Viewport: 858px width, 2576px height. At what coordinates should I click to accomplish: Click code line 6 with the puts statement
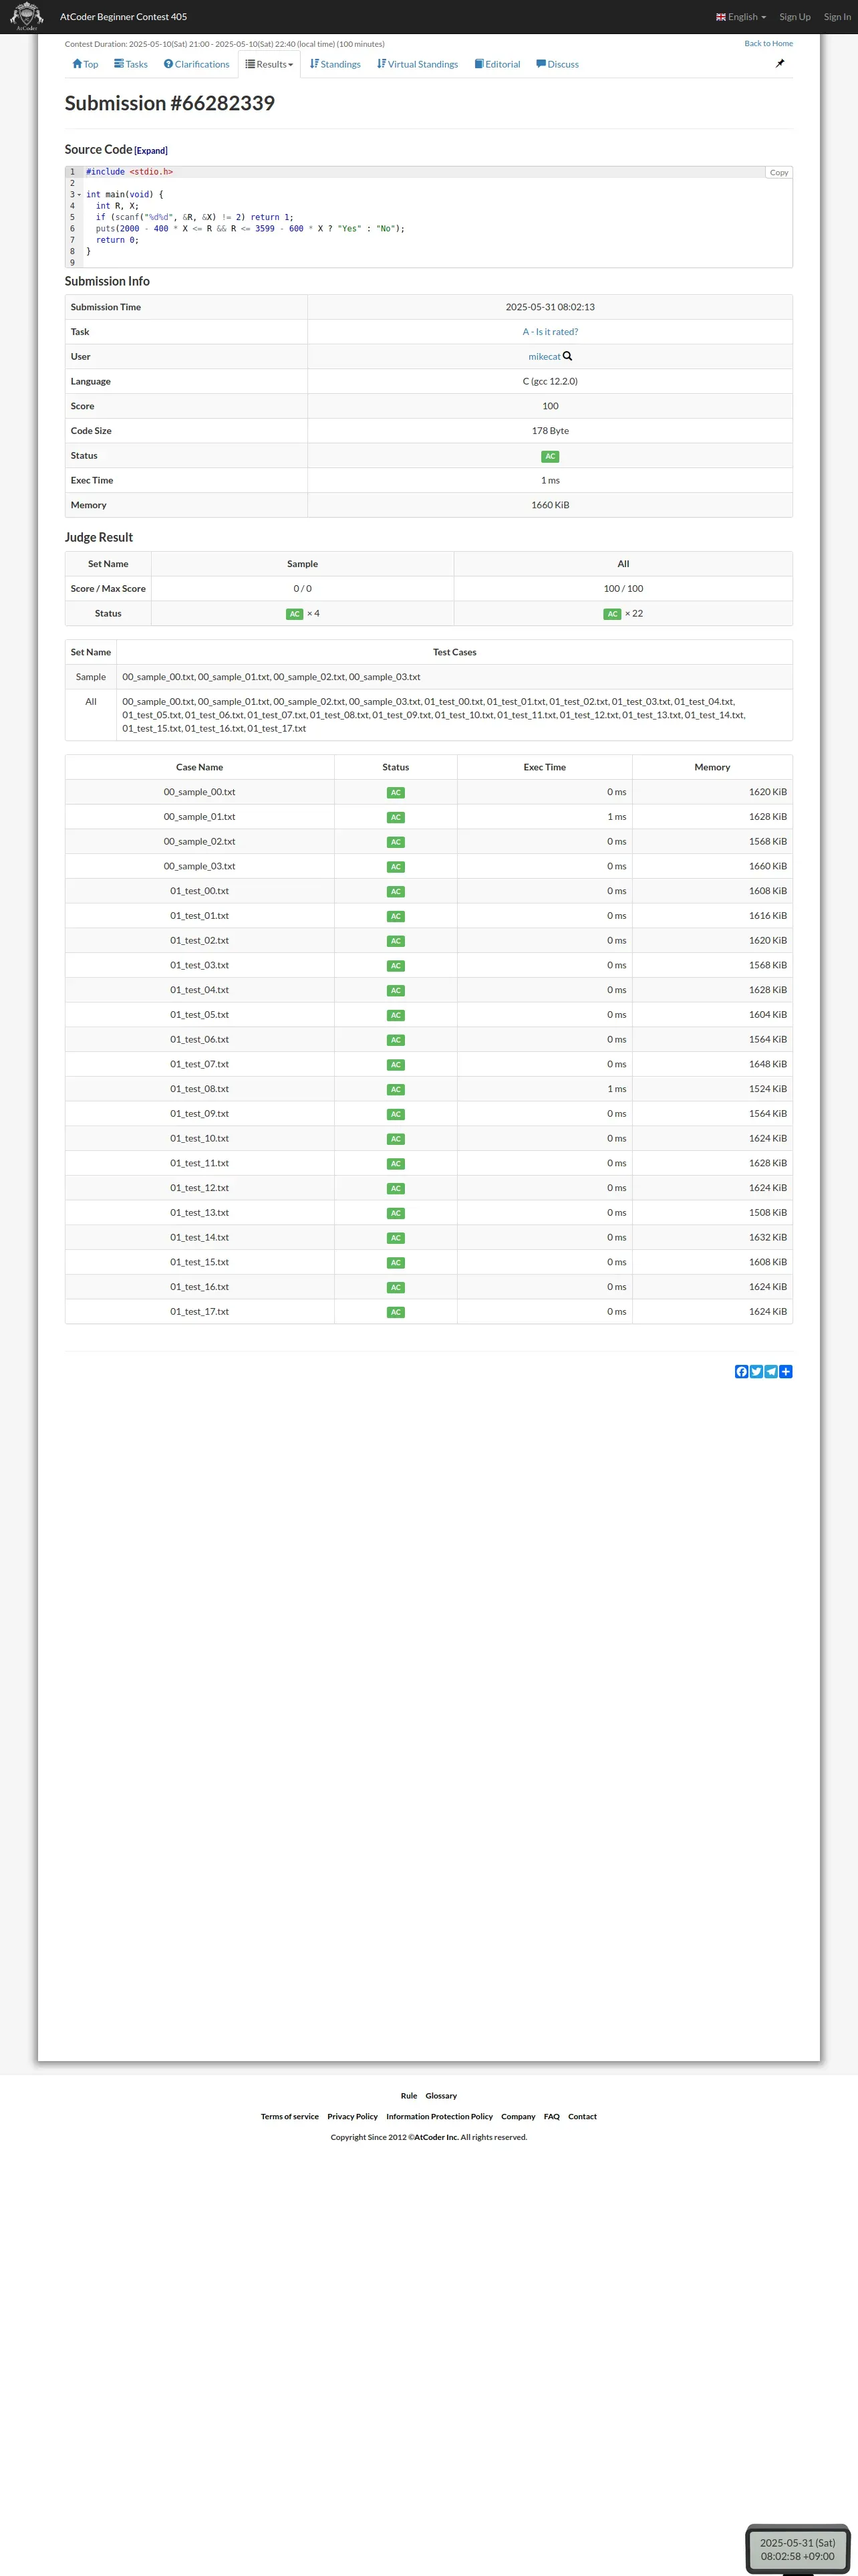click(246, 229)
